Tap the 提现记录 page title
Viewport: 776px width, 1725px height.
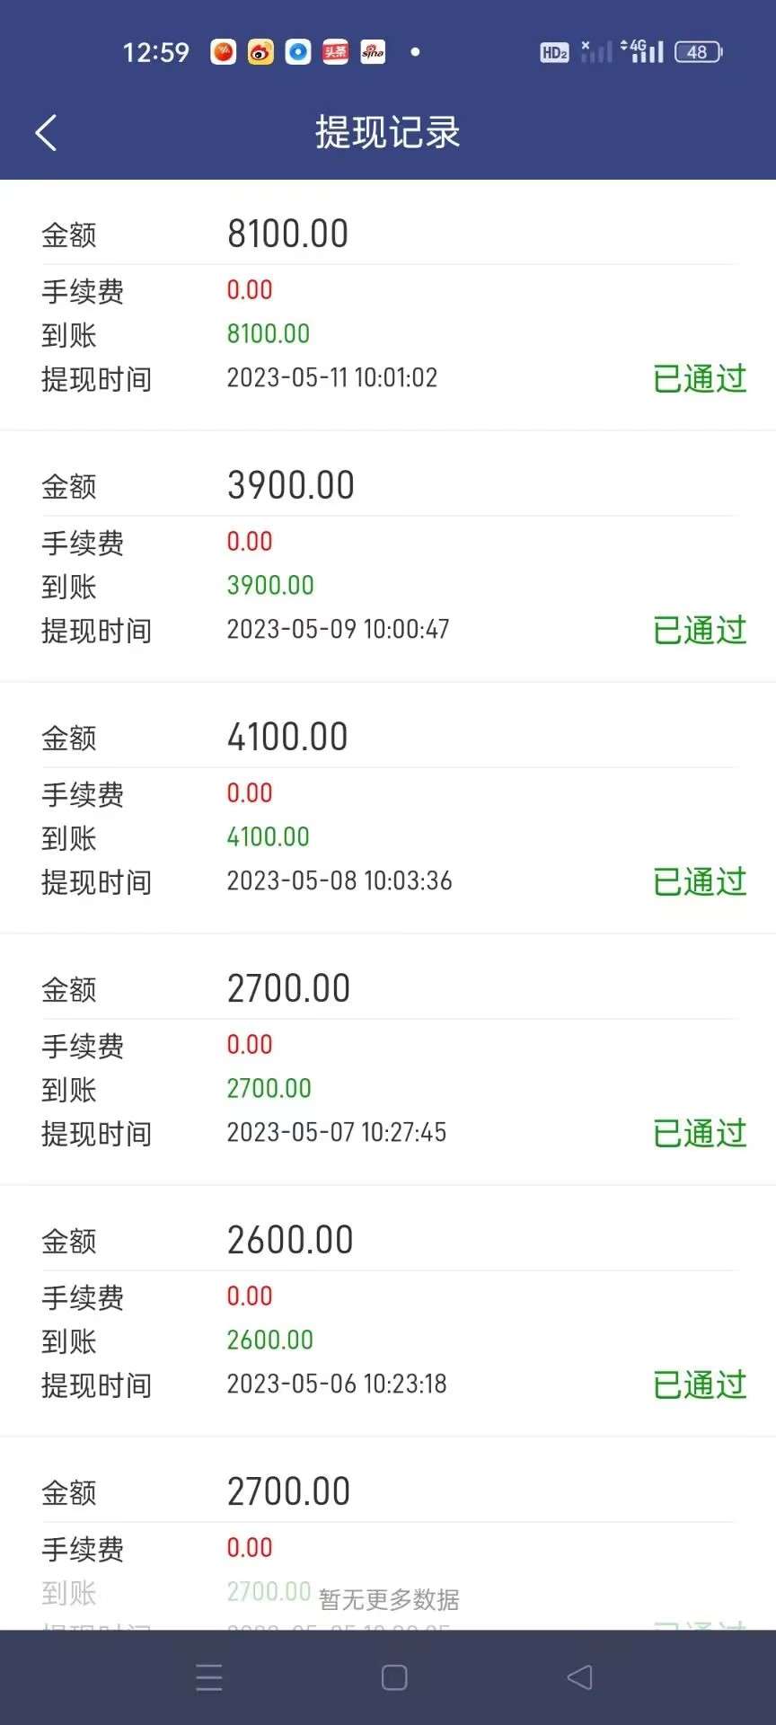pos(388,133)
